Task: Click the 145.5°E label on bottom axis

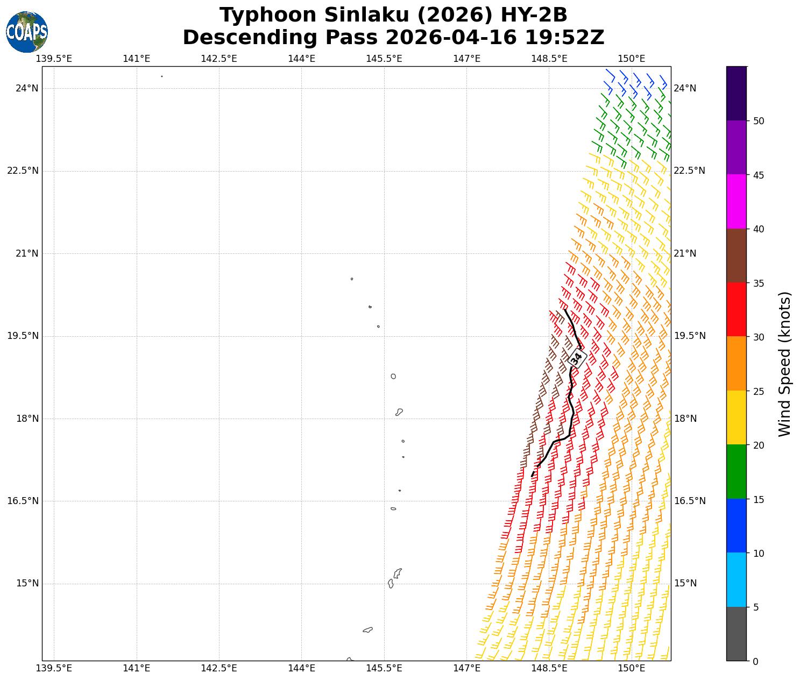Action: tap(384, 668)
